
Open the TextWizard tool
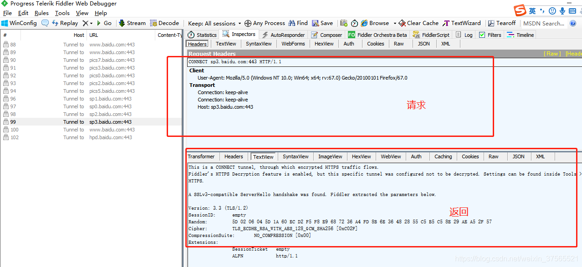tap(461, 23)
